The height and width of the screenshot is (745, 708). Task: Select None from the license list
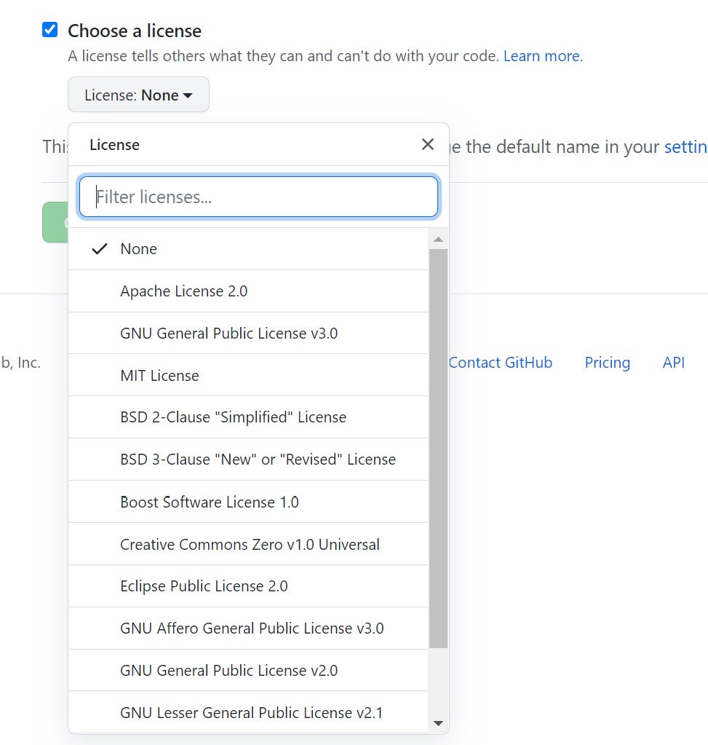138,249
